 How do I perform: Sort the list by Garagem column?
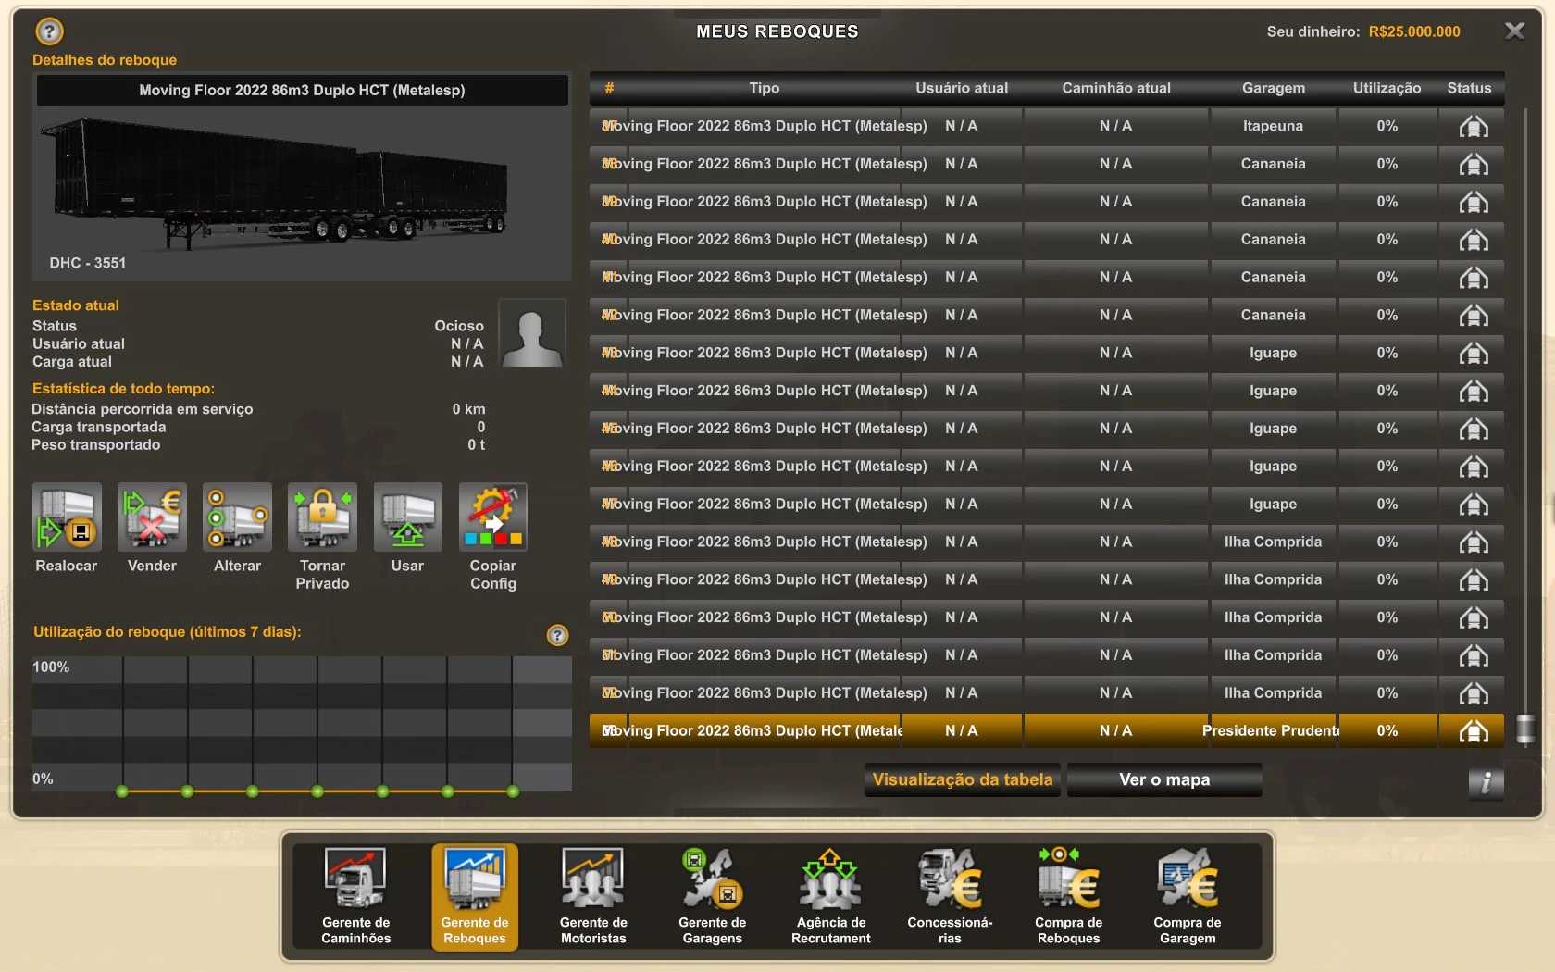tap(1273, 88)
